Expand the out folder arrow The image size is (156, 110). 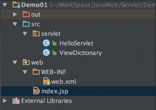15,15
